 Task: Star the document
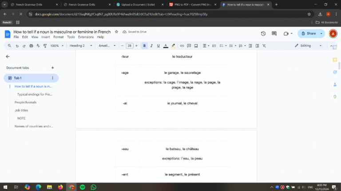117,32
